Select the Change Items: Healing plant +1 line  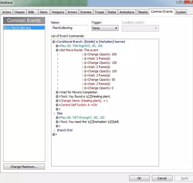tap(82, 101)
